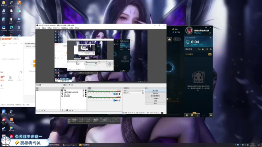Open the Recycle Bin desktop icon
This screenshot has width=262, height=147.
(19, 28)
